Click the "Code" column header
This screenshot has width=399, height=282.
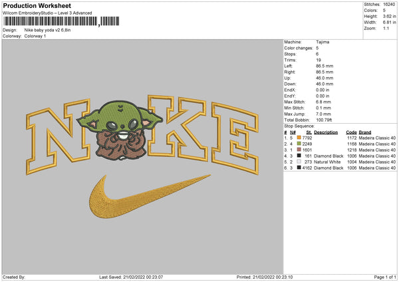[x=351, y=132]
